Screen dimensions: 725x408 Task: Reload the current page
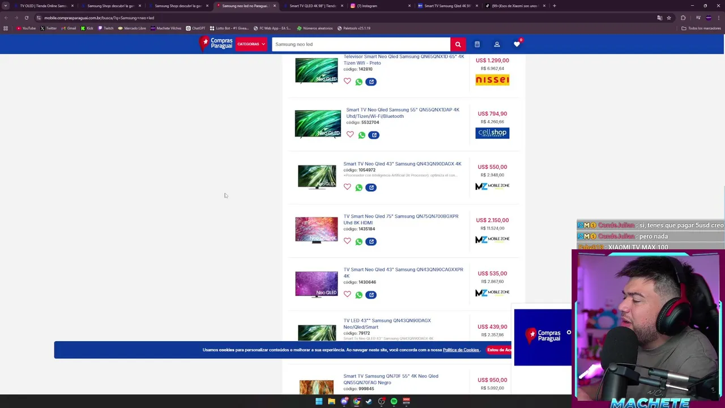click(26, 18)
